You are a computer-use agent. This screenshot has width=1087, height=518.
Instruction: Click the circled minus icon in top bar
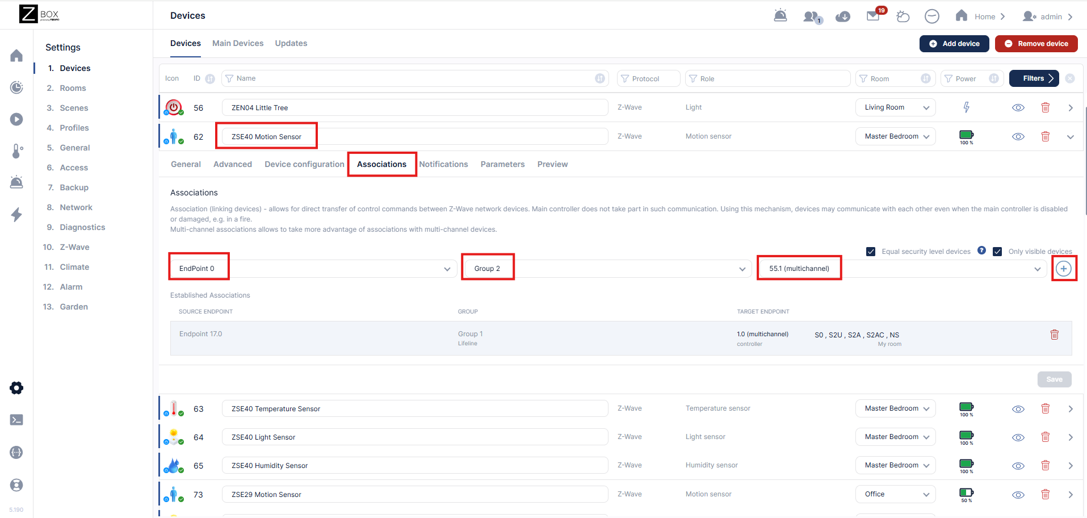[932, 16]
